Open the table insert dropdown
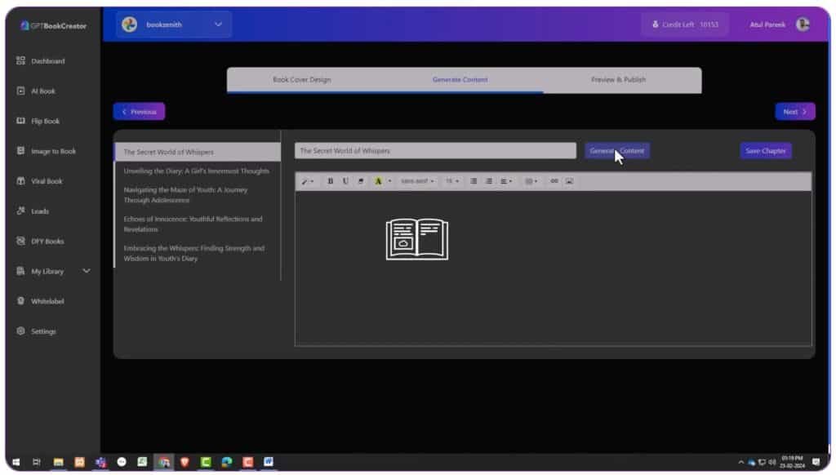Image resolution: width=836 pixels, height=475 pixels. [x=531, y=181]
